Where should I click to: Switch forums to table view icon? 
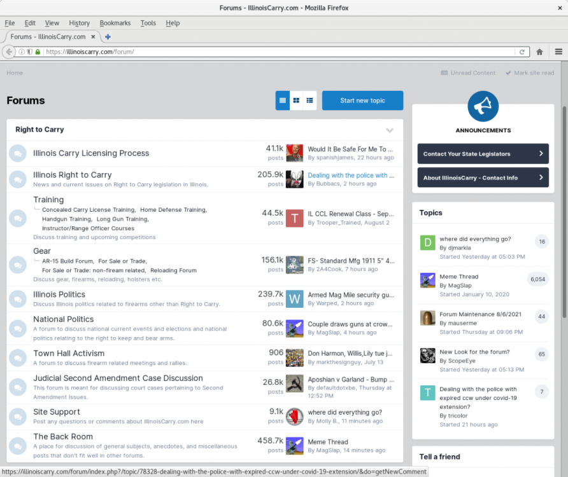[283, 100]
